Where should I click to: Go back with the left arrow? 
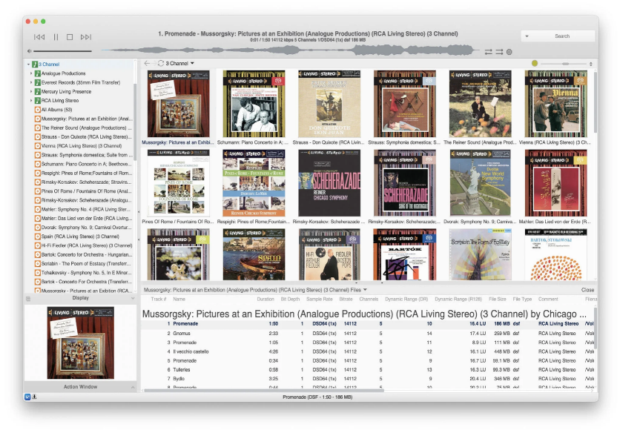click(148, 63)
